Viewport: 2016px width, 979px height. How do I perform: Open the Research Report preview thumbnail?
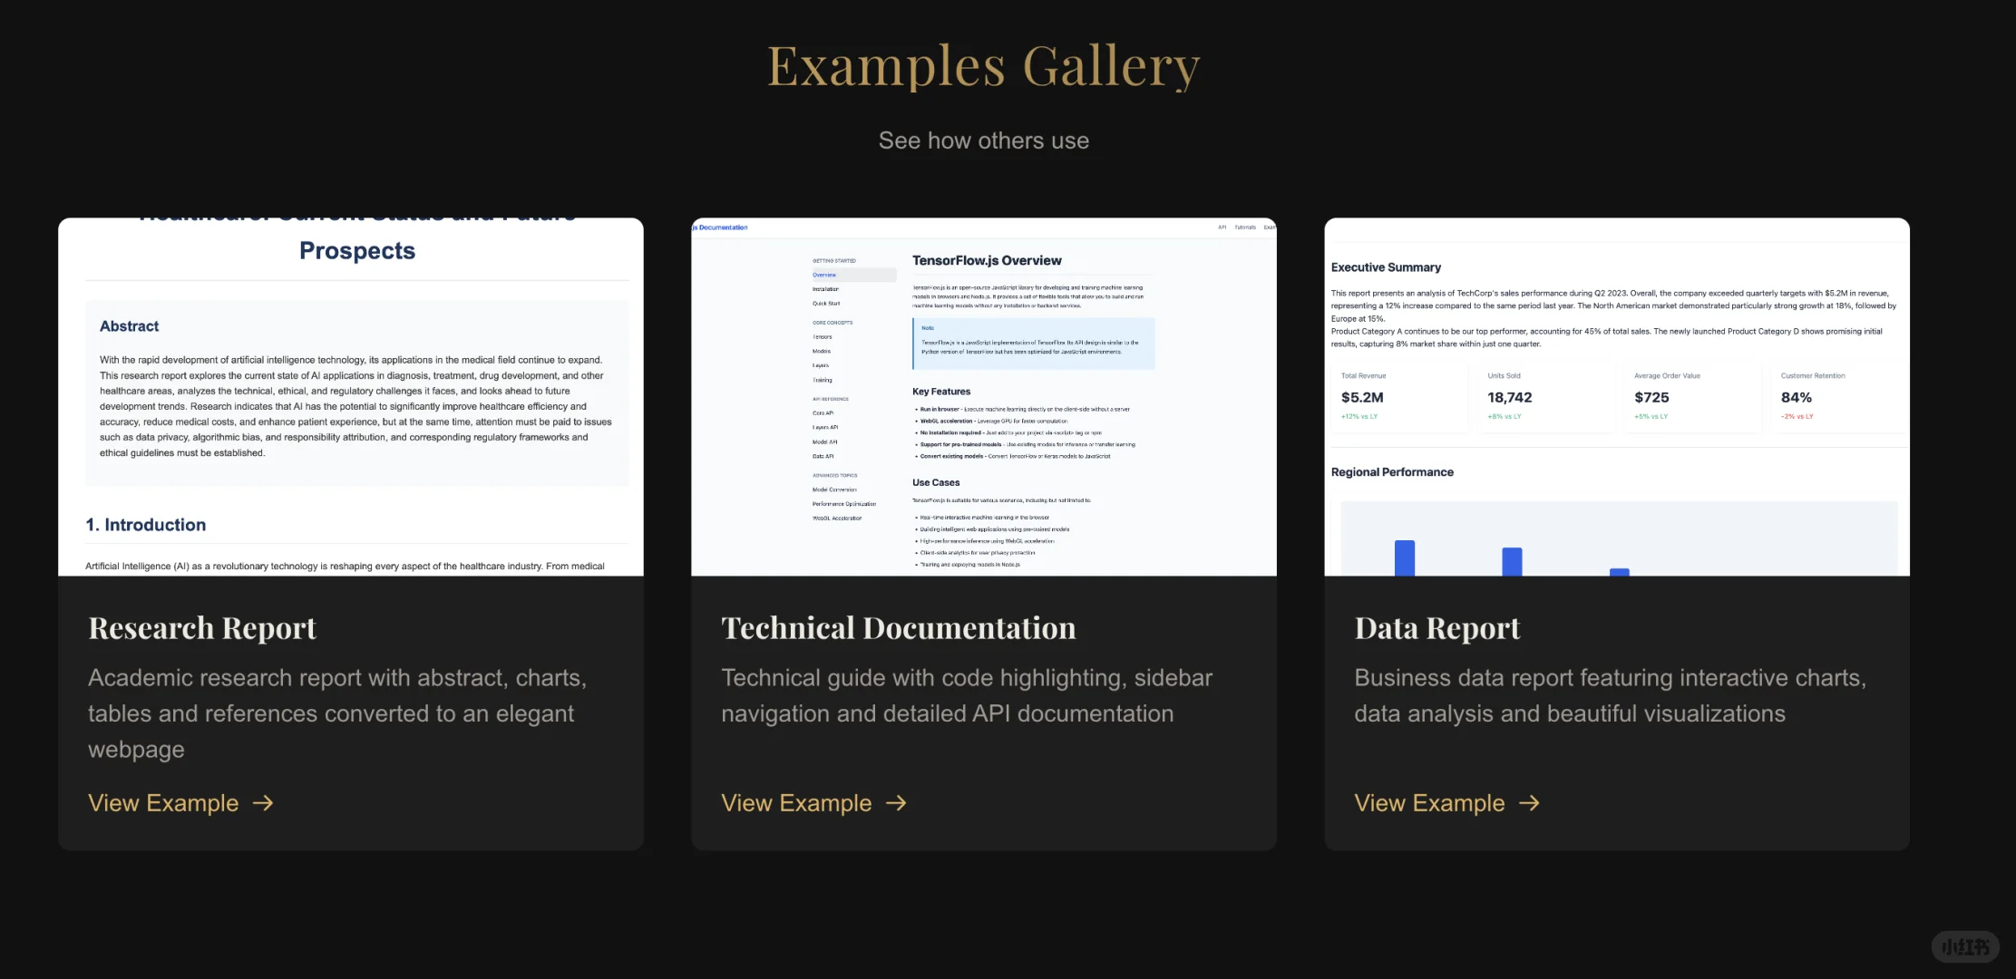tap(351, 396)
